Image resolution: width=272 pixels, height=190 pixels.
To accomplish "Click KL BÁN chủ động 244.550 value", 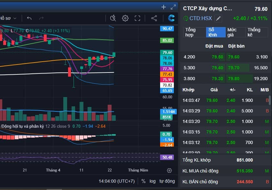I will click(x=245, y=182).
